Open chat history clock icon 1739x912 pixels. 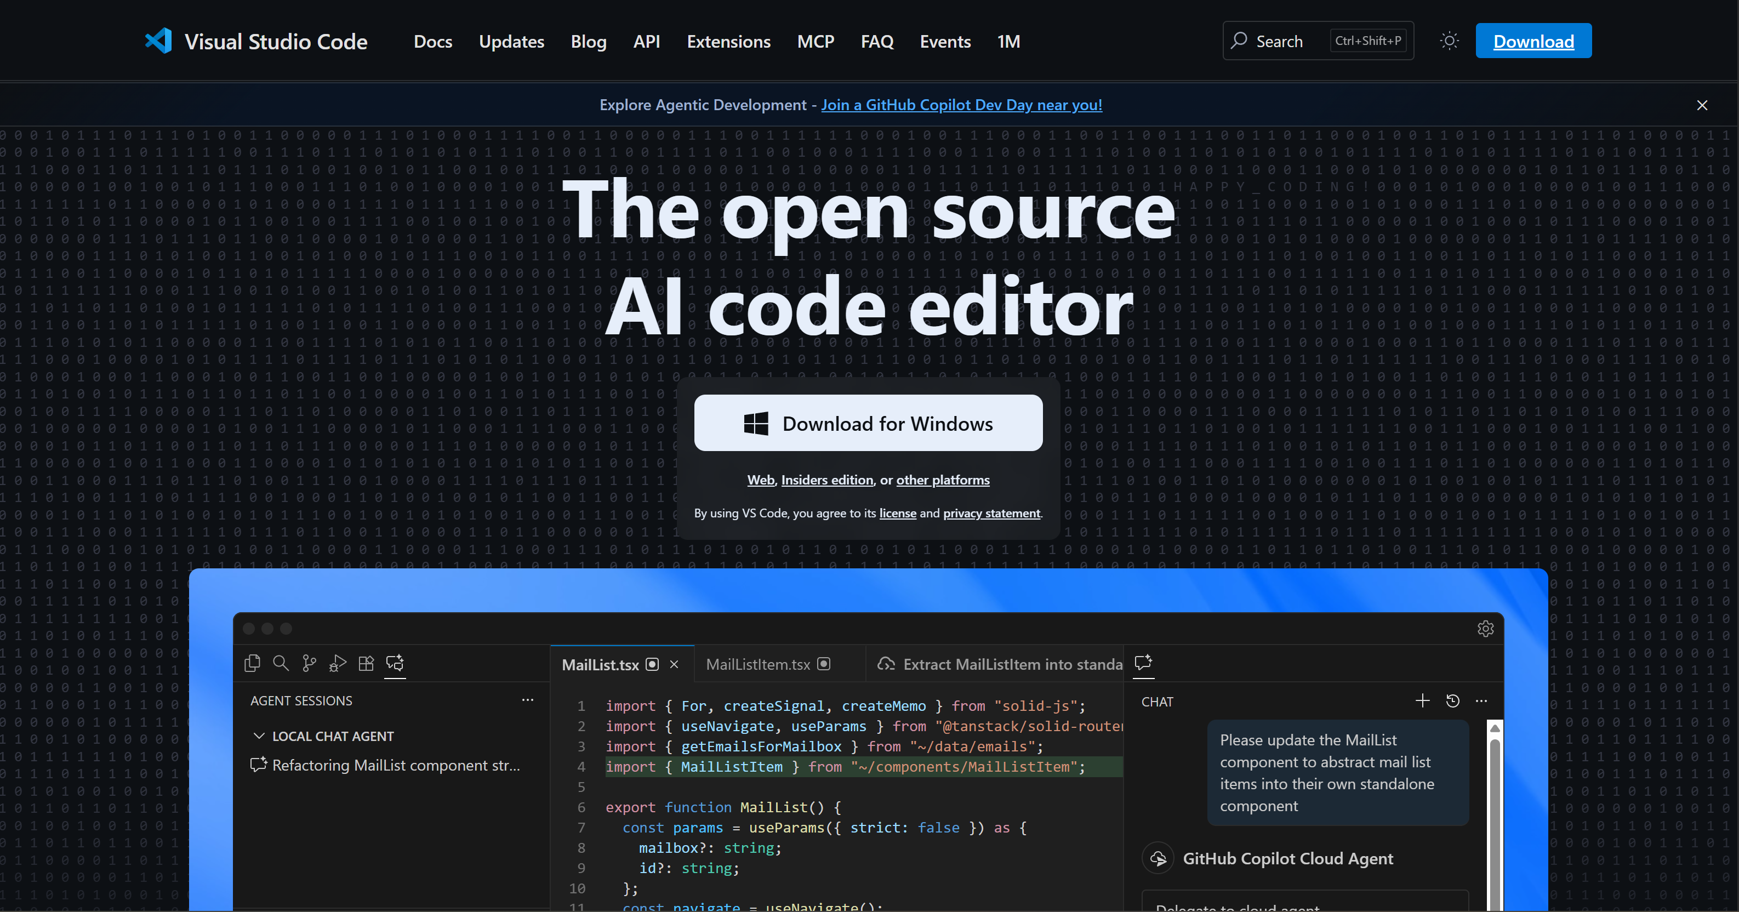click(x=1453, y=702)
